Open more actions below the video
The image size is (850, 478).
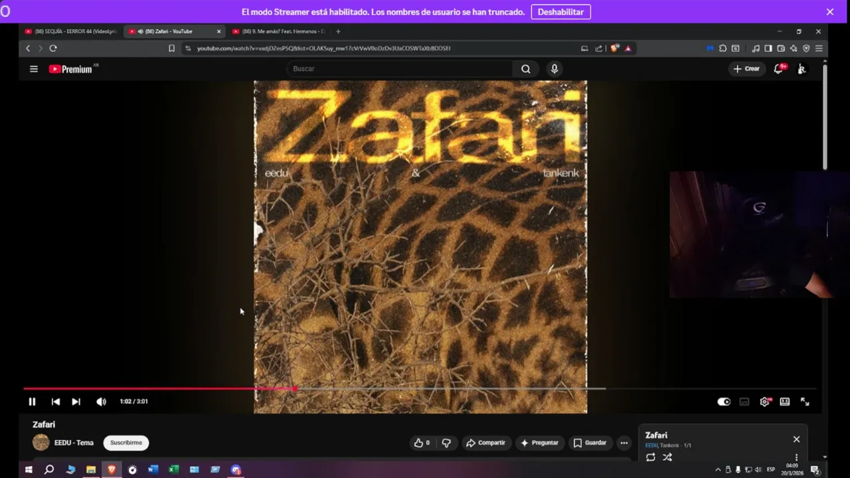624,443
